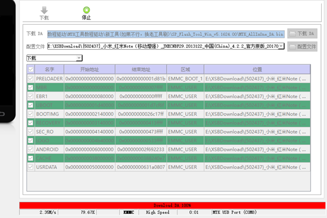Click the red Download DA 100% progress bar
This screenshot has height=218, width=327.
coord(172,205)
